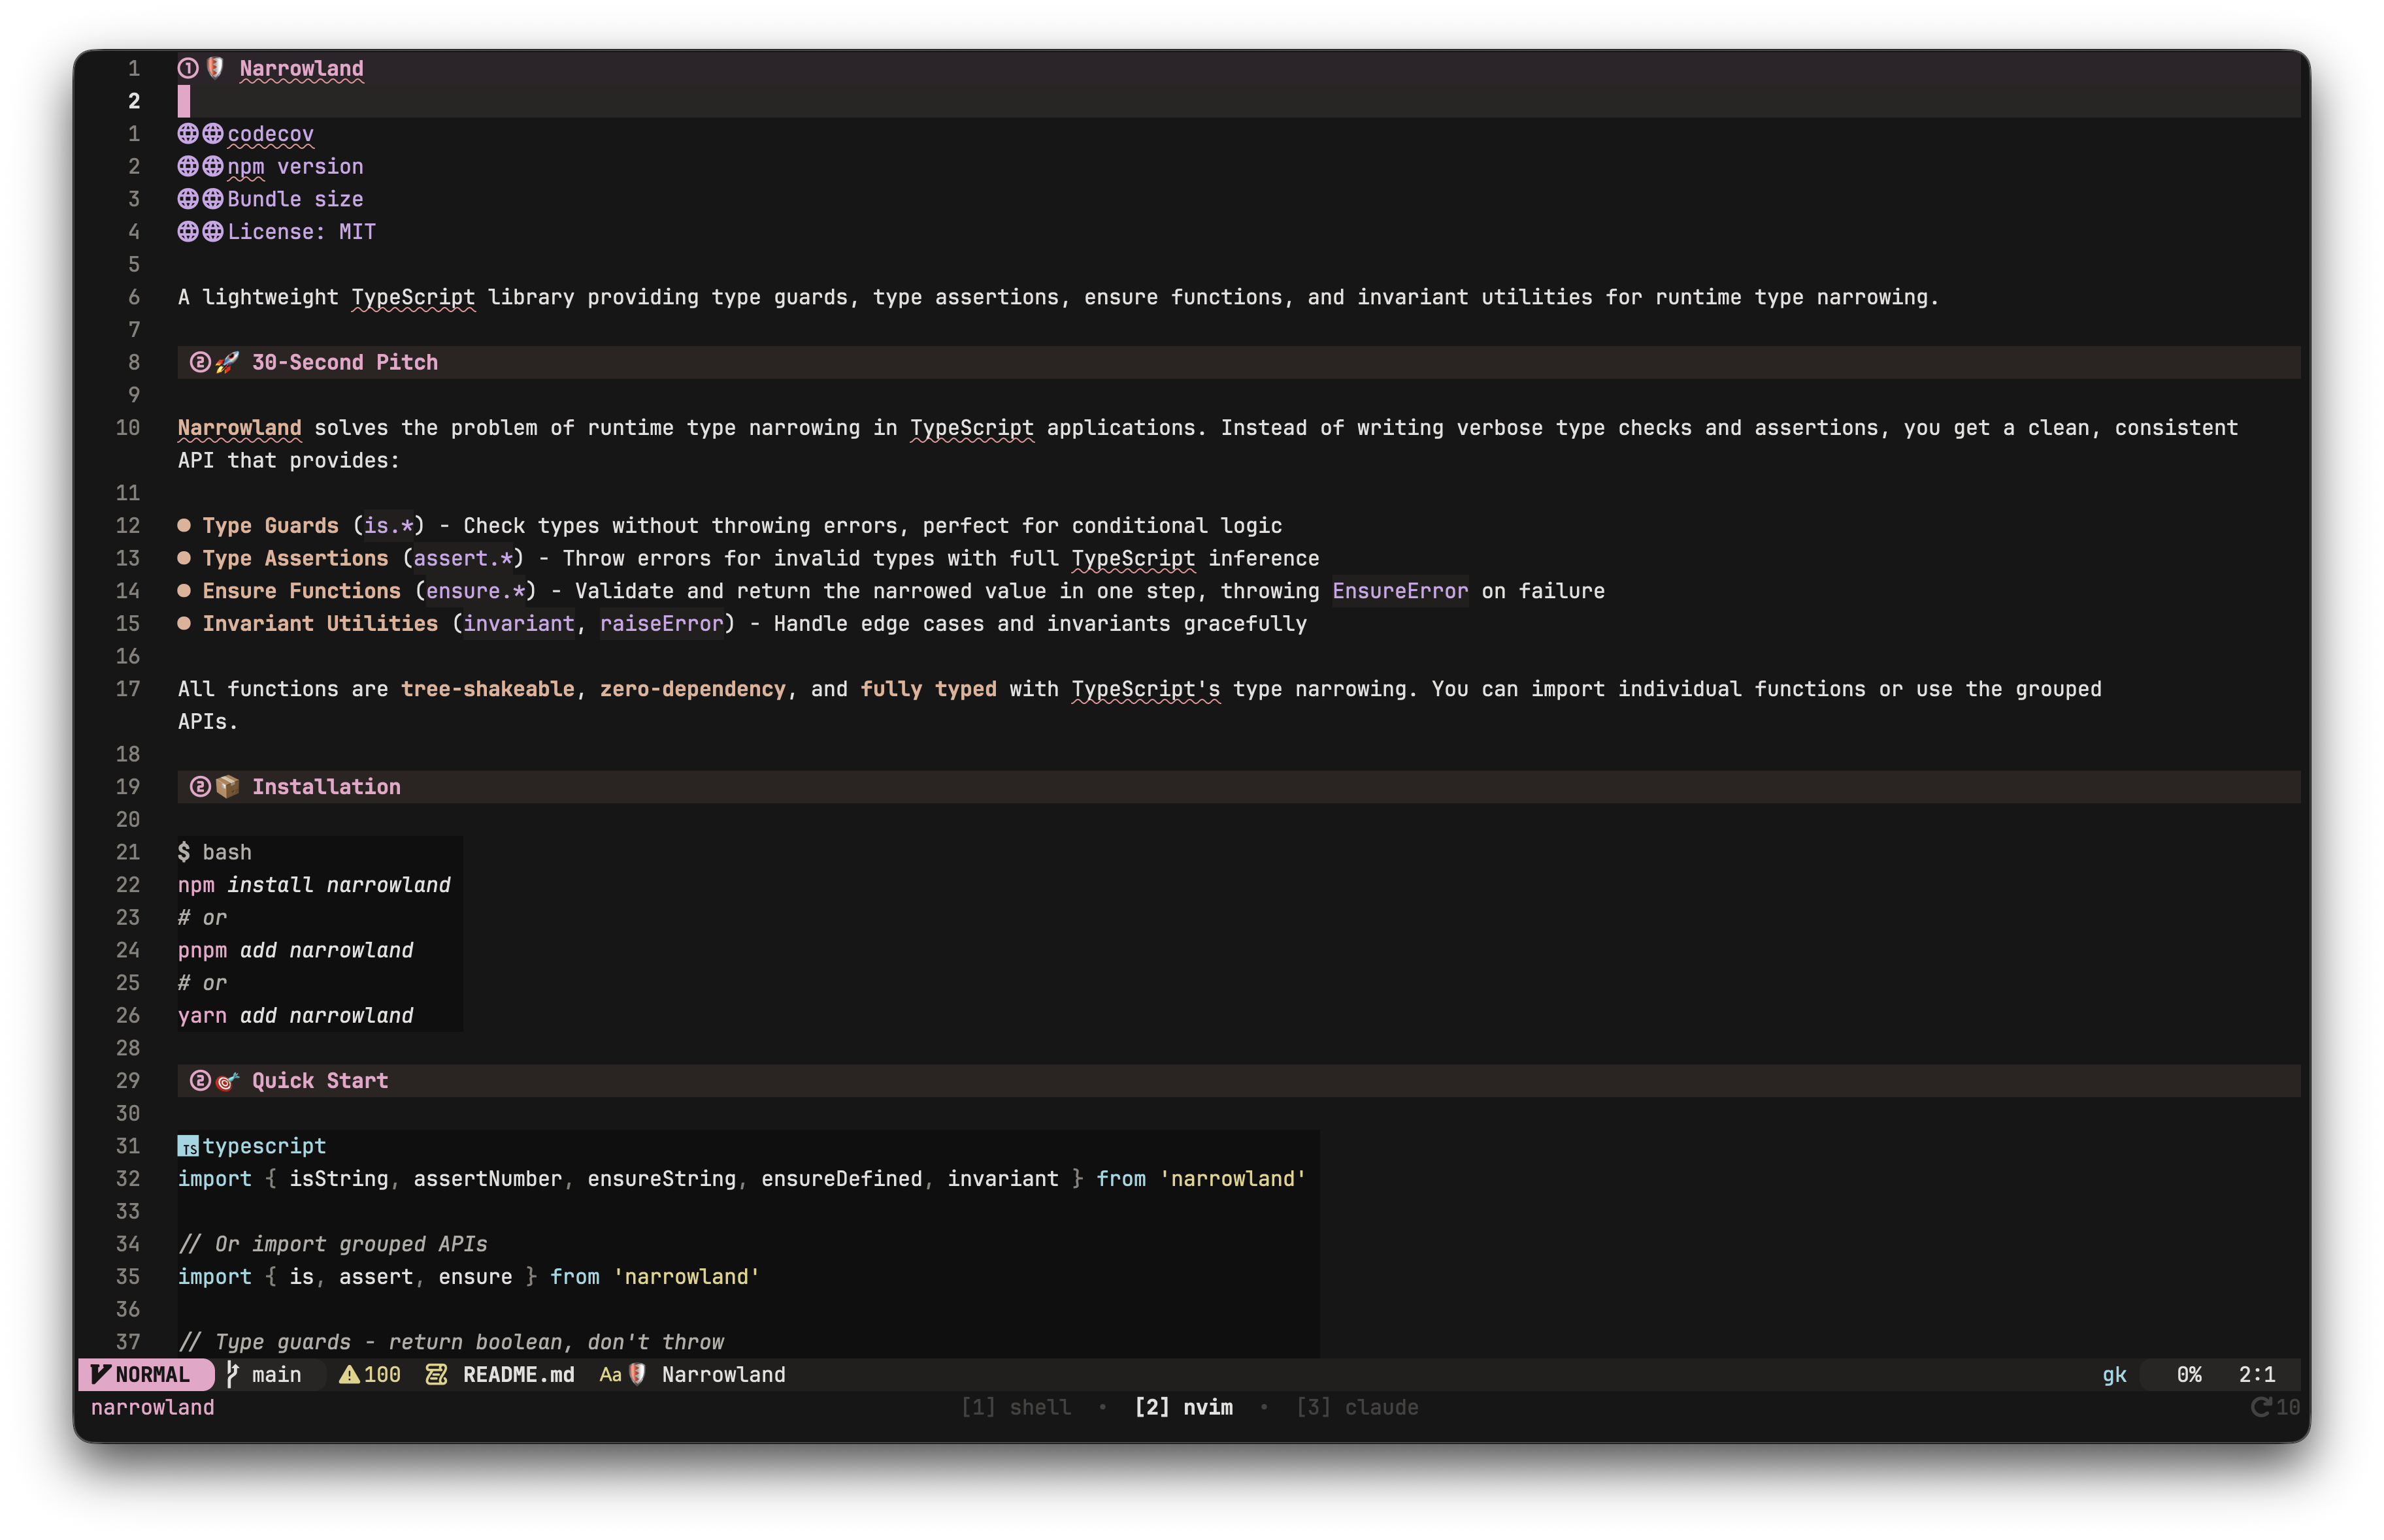2384x1540 pixels.
Task: Click the shield icon in the statusline breadcrumb
Action: tap(637, 1374)
